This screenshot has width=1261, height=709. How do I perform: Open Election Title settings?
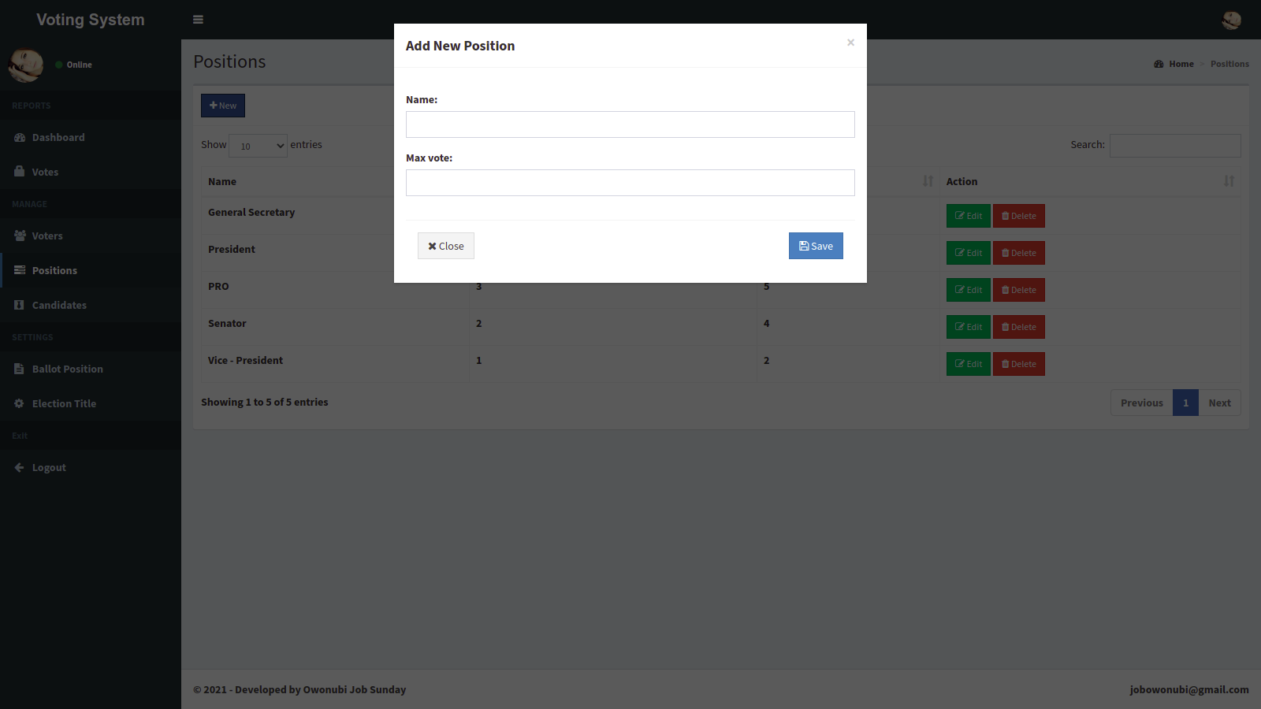91,403
